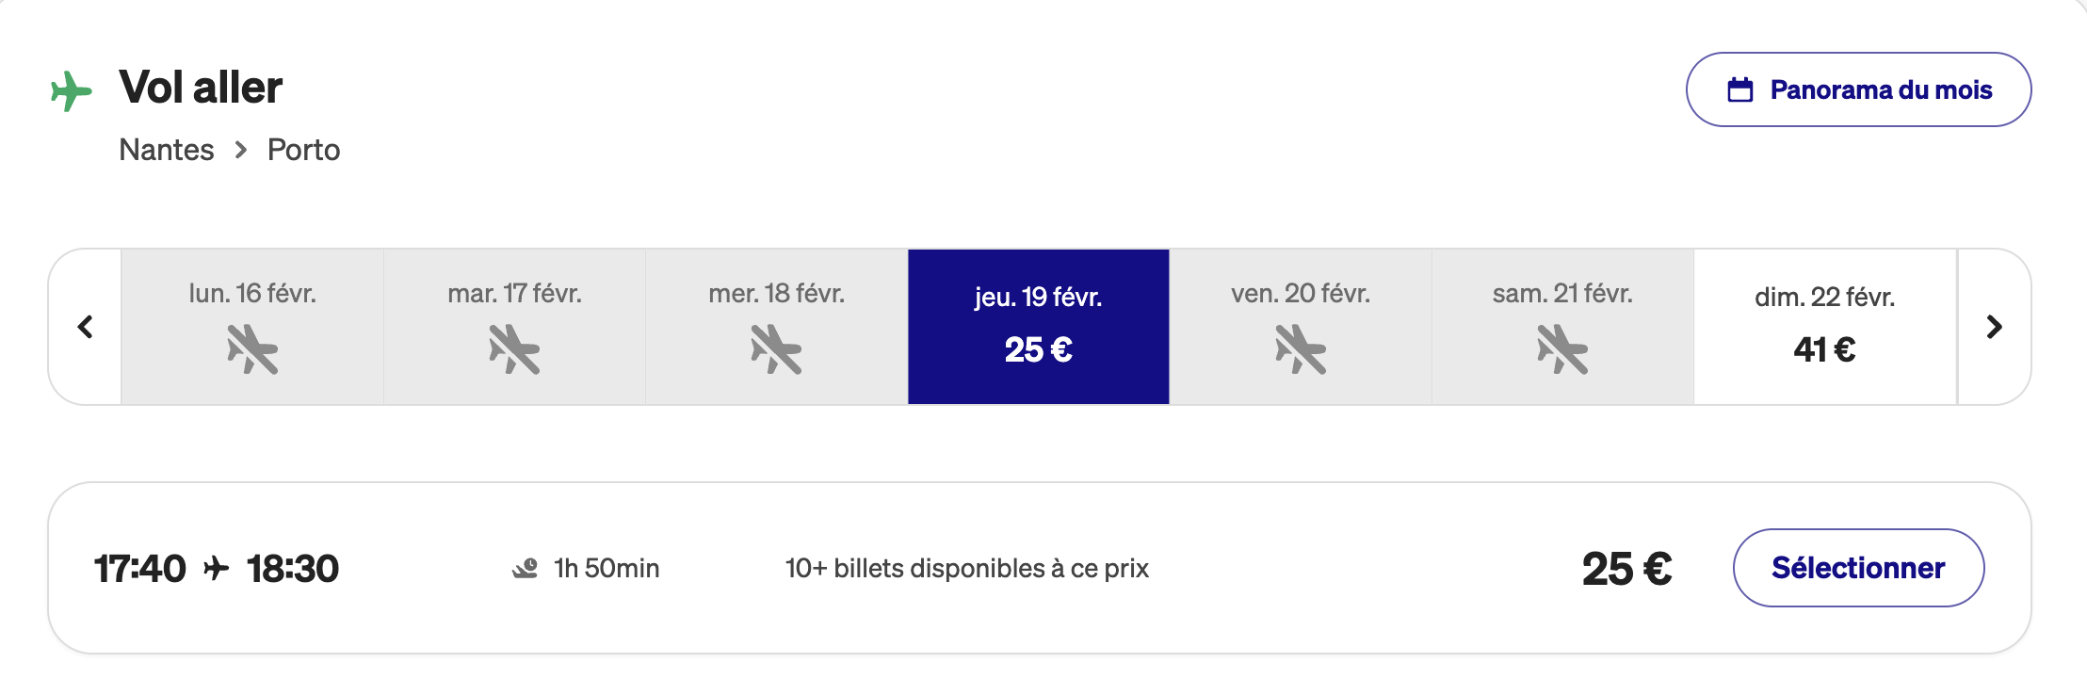Select the dim. 22 févr. 41 € tab
Image resolution: width=2087 pixels, height=695 pixels.
point(1824,326)
